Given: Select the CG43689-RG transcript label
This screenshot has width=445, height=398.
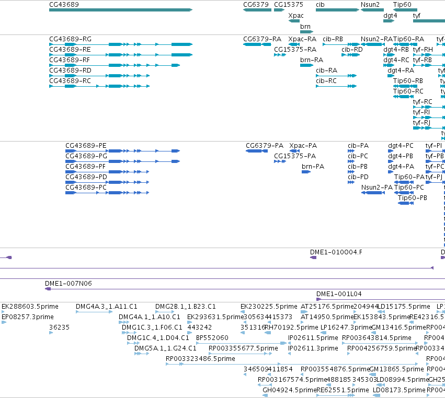Looking at the screenshot, I should [71, 39].
